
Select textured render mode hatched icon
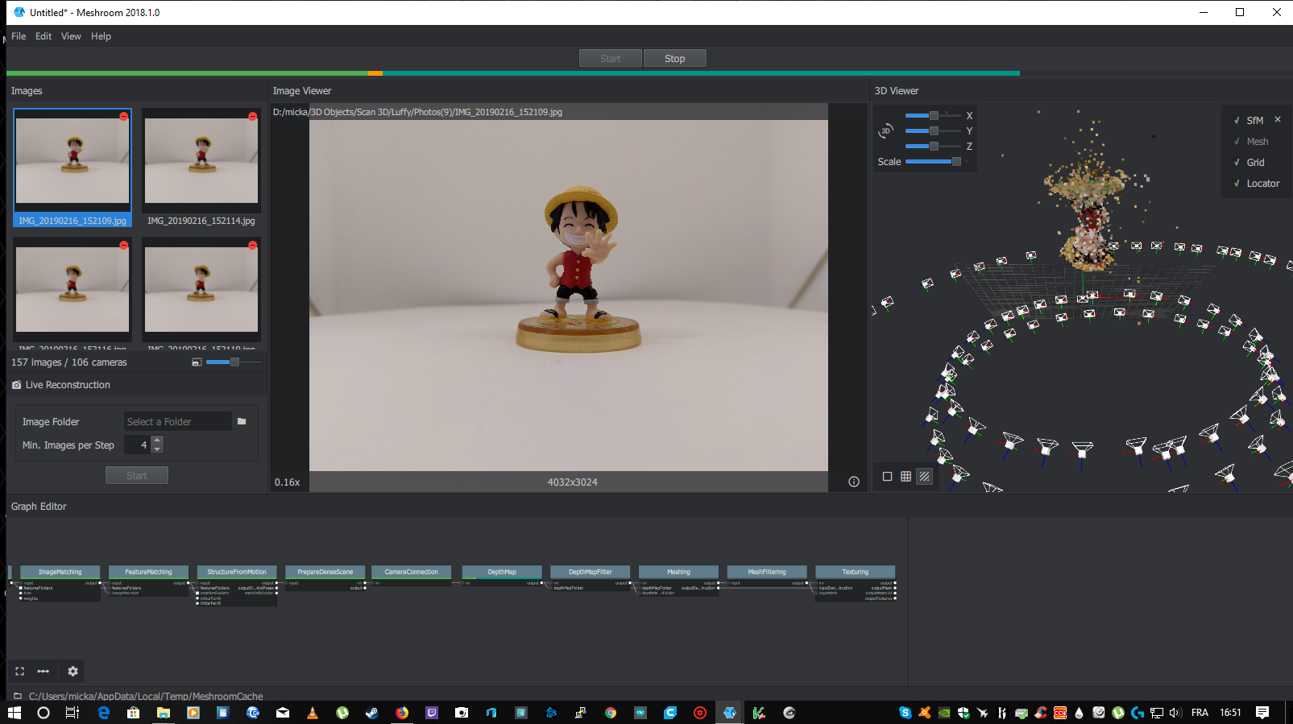pos(925,477)
